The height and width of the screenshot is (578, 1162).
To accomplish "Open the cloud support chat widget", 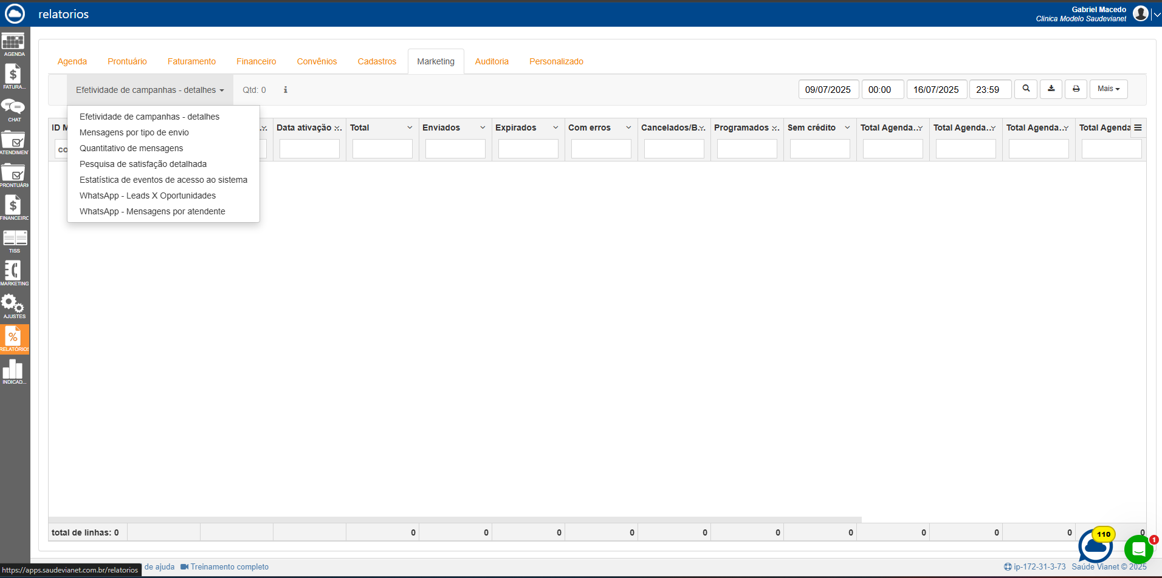I will pos(1096,546).
